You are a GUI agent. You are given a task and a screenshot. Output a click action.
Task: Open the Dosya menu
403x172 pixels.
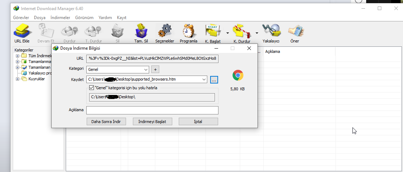(x=40, y=18)
